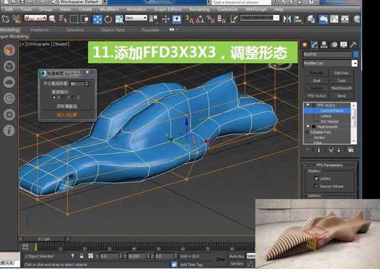
Task: Open the Hierarchy command panel tab
Action: 324,44
